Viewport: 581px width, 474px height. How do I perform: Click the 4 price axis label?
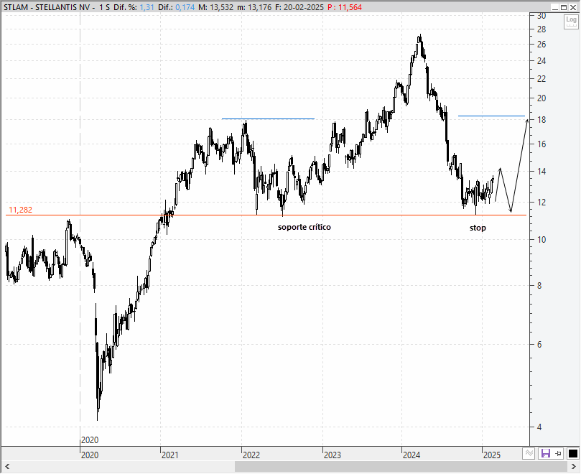click(x=539, y=427)
